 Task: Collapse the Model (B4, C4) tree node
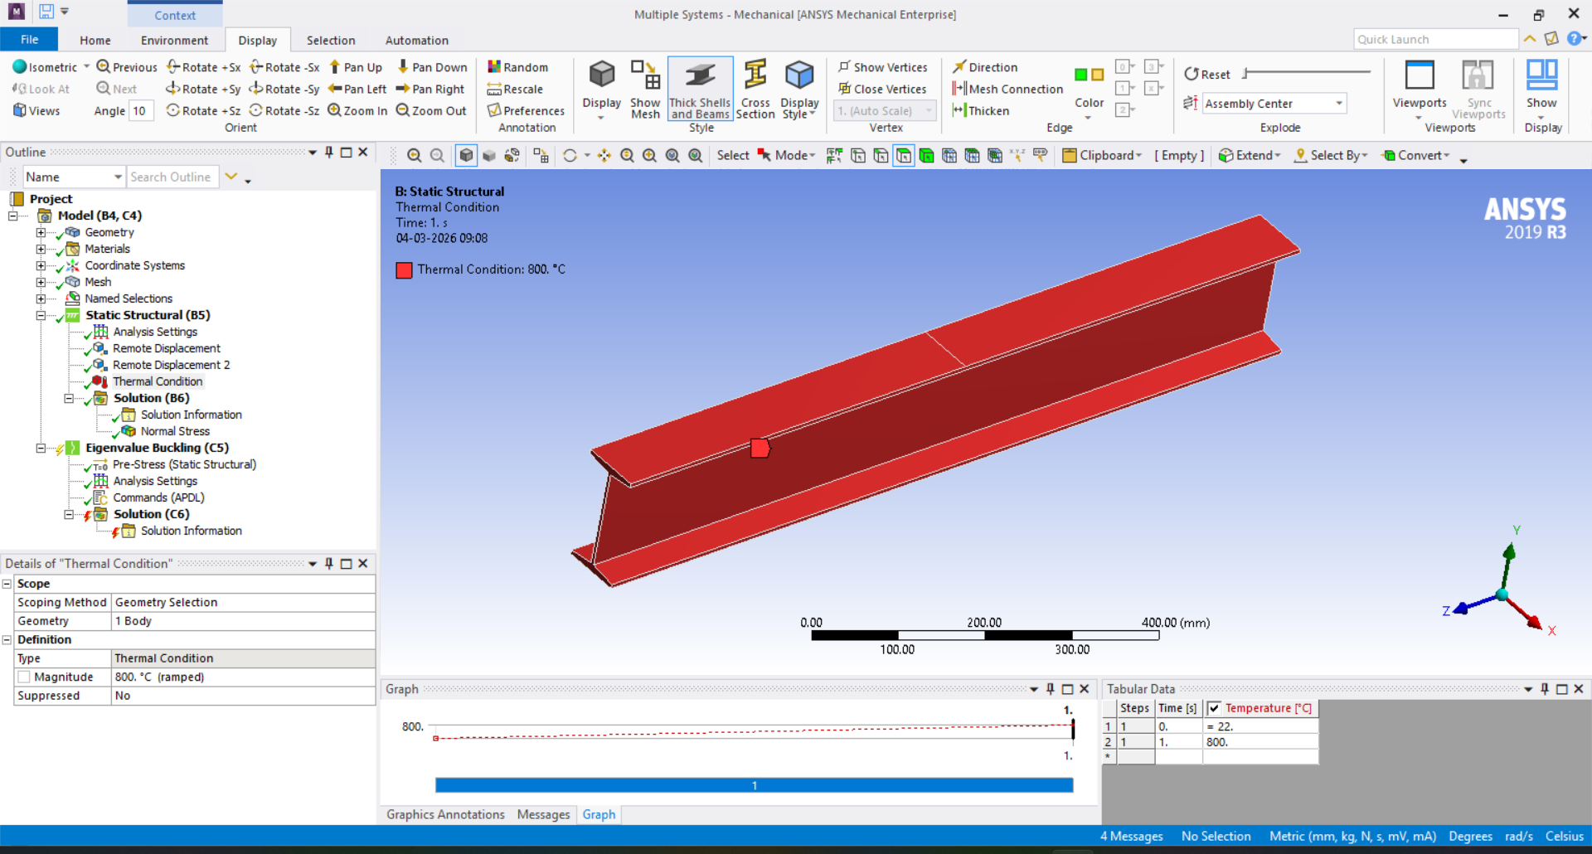pyautogui.click(x=13, y=216)
